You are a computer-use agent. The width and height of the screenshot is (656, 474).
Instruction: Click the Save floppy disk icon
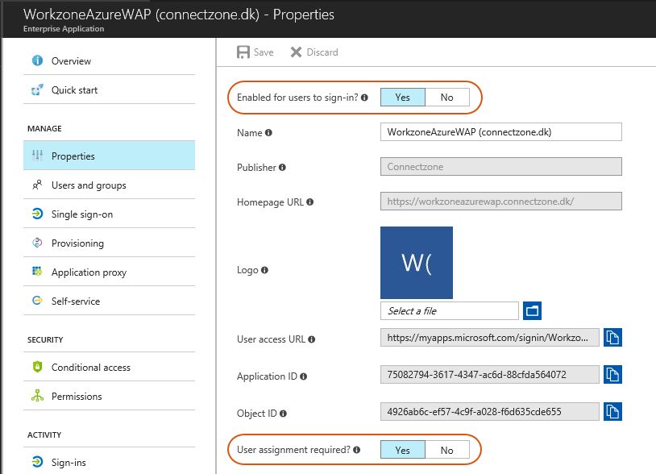point(243,52)
